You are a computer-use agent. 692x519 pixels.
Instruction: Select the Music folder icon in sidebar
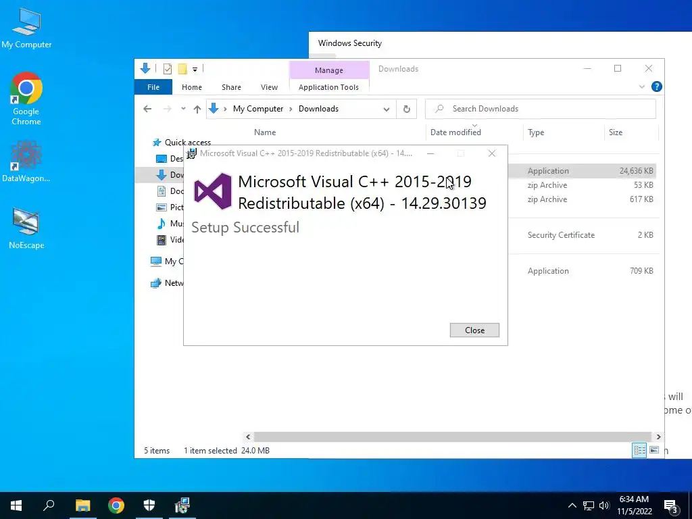pos(162,224)
